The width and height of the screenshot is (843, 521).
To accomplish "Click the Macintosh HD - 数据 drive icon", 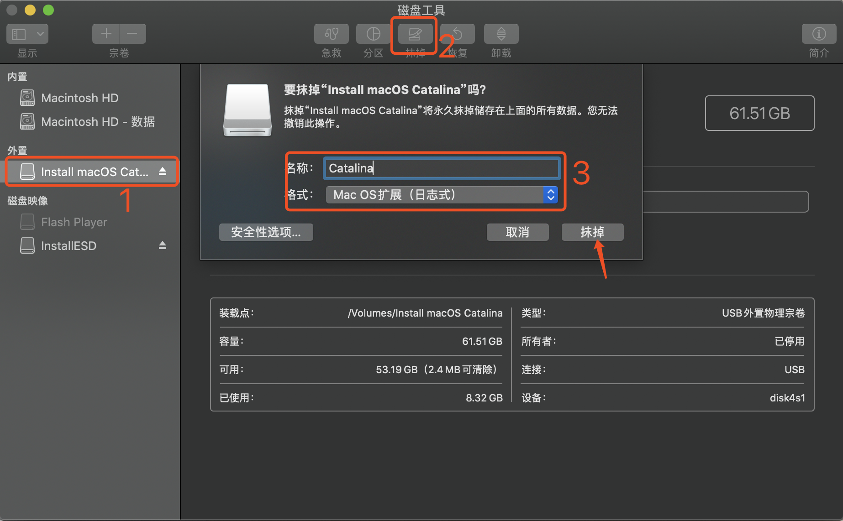I will pyautogui.click(x=27, y=121).
